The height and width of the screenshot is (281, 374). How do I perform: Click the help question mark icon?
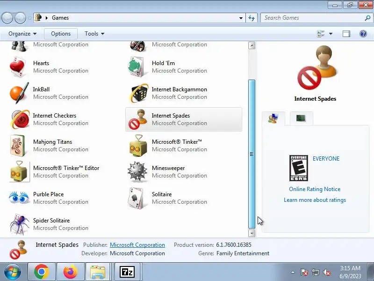pyautogui.click(x=363, y=34)
